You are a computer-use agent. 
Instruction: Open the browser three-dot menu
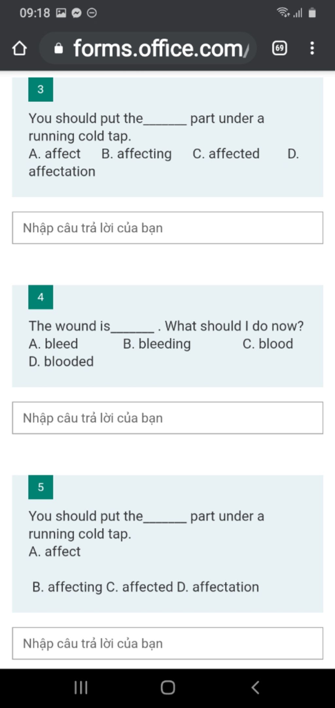[x=312, y=48]
